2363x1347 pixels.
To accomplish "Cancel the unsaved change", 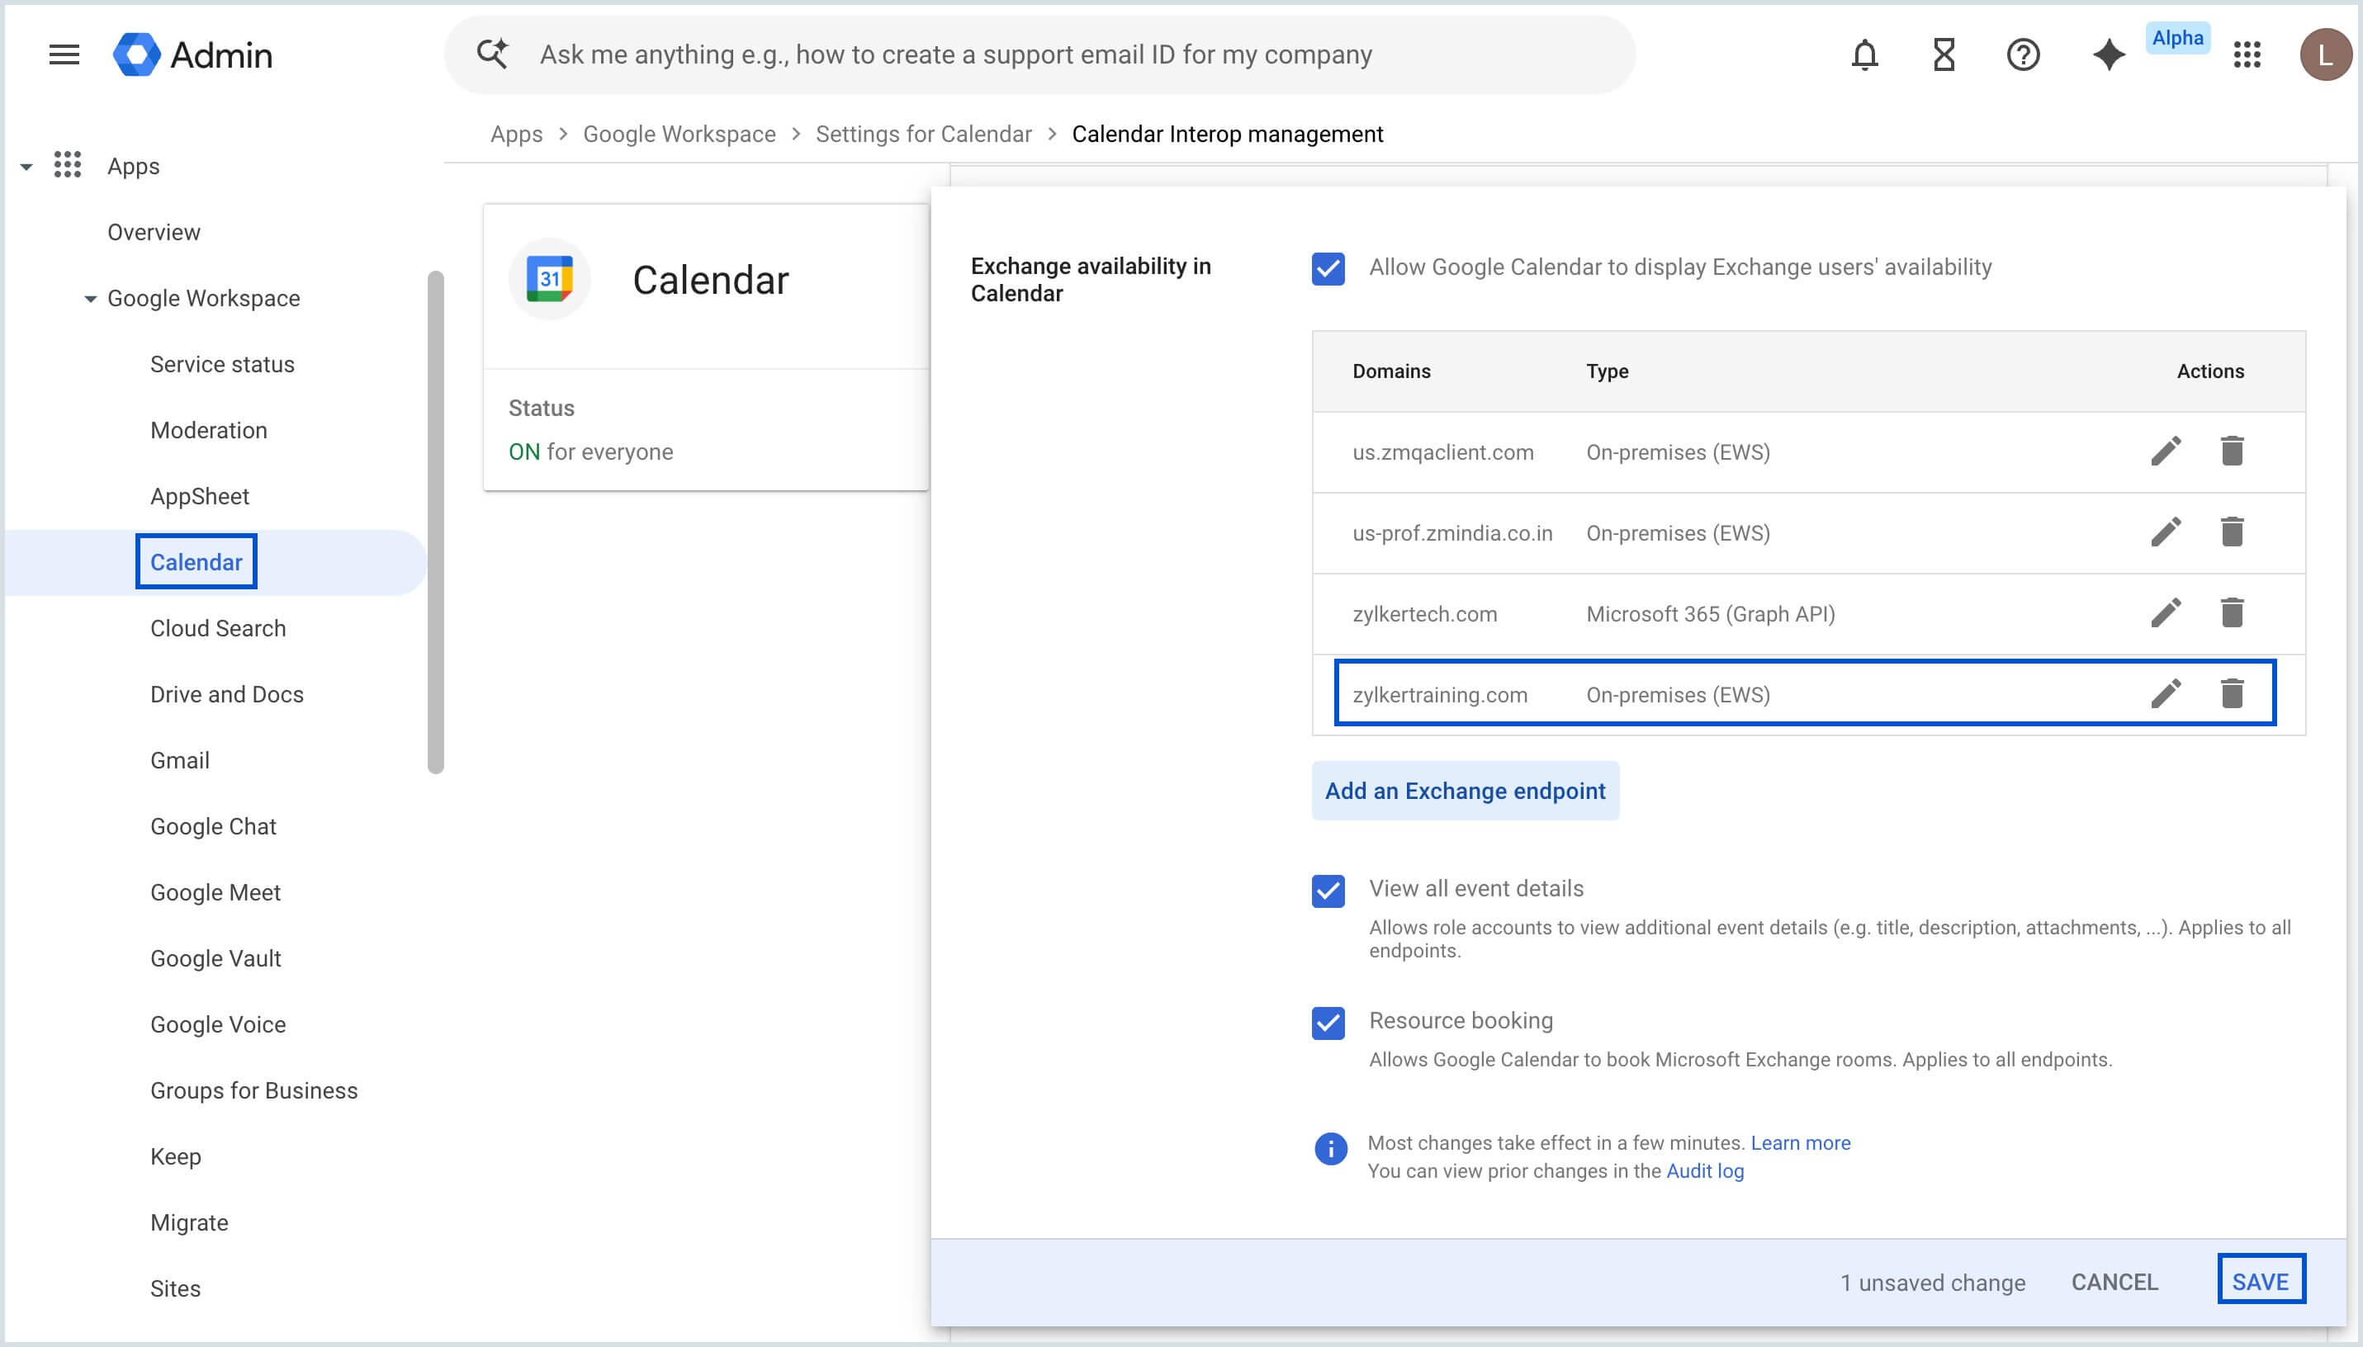I will 2114,1283.
